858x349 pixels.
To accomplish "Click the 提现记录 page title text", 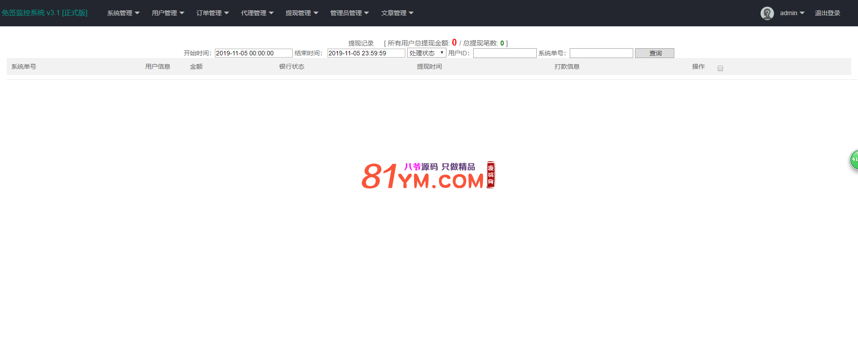I will (361, 43).
